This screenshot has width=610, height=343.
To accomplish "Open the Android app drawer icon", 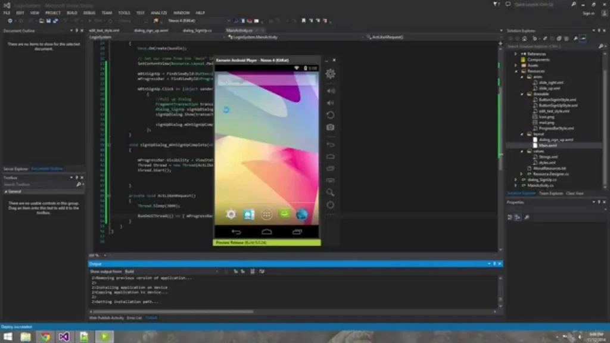I will click(x=267, y=214).
